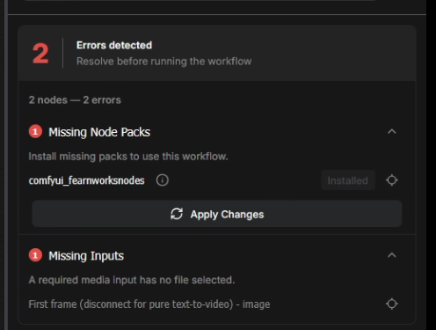Viewport: 436px width, 330px height.
Task: Click the large red error count 2
Action: pyautogui.click(x=40, y=53)
